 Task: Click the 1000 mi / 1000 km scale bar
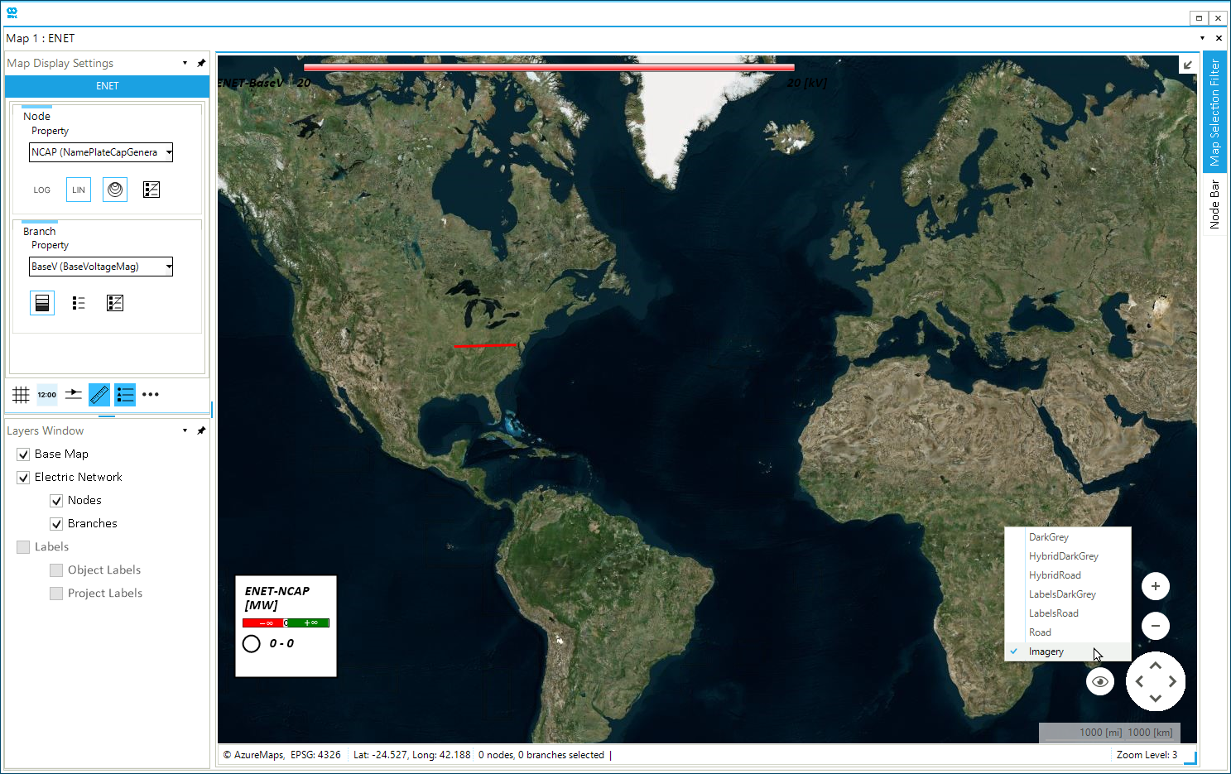1109,733
